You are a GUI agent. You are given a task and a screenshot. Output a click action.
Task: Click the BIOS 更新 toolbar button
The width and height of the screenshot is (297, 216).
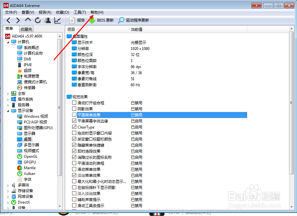click(101, 20)
